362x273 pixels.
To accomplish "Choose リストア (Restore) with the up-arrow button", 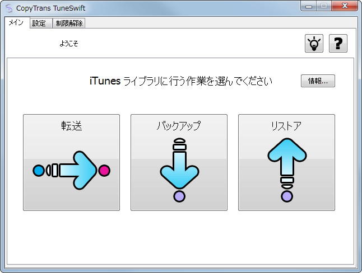I will pyautogui.click(x=286, y=162).
